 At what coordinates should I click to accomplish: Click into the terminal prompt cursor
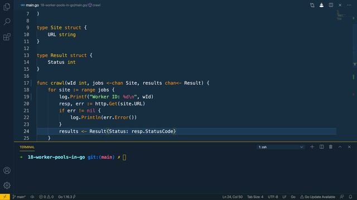pyautogui.click(x=124, y=157)
